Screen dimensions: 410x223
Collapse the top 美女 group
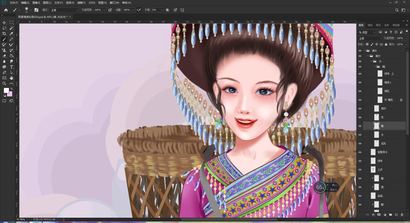364,50
